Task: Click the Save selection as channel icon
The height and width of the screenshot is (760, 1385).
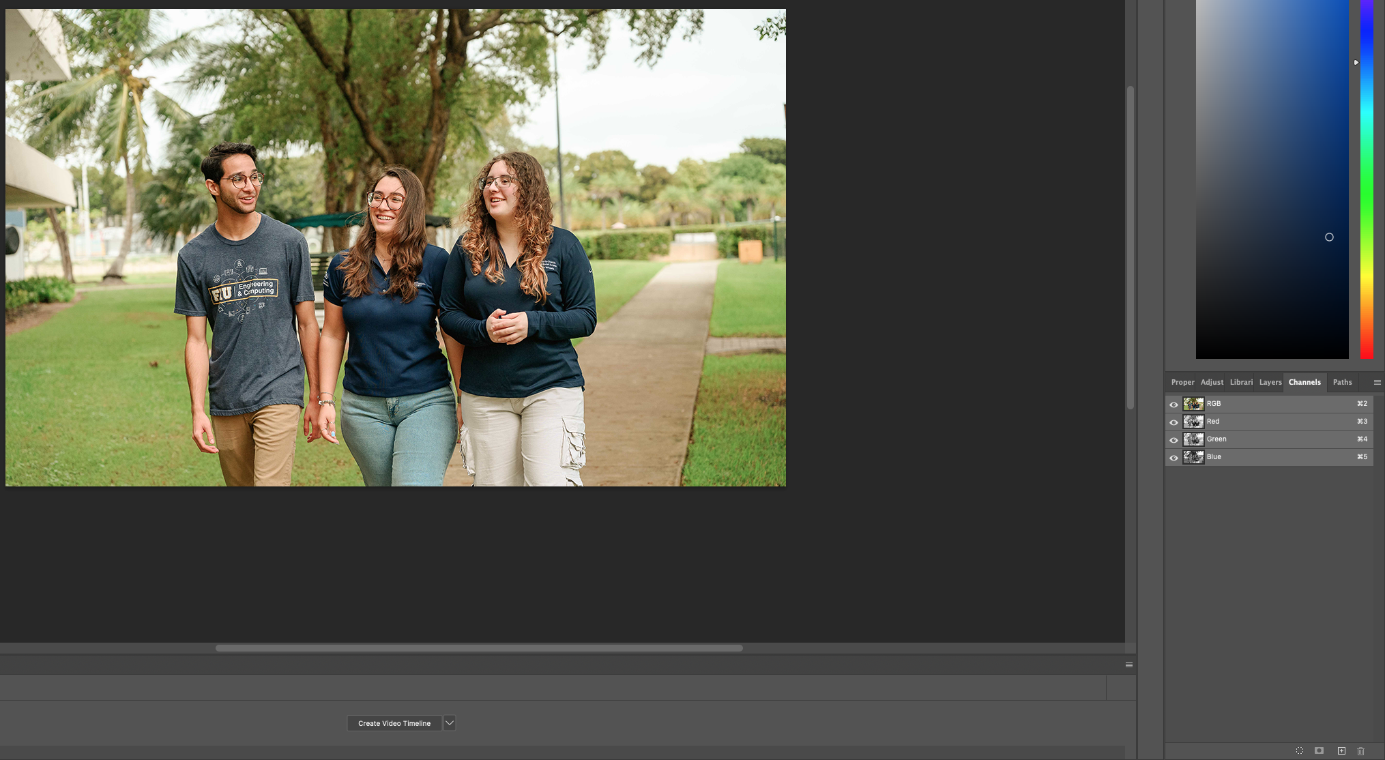Action: pyautogui.click(x=1318, y=750)
